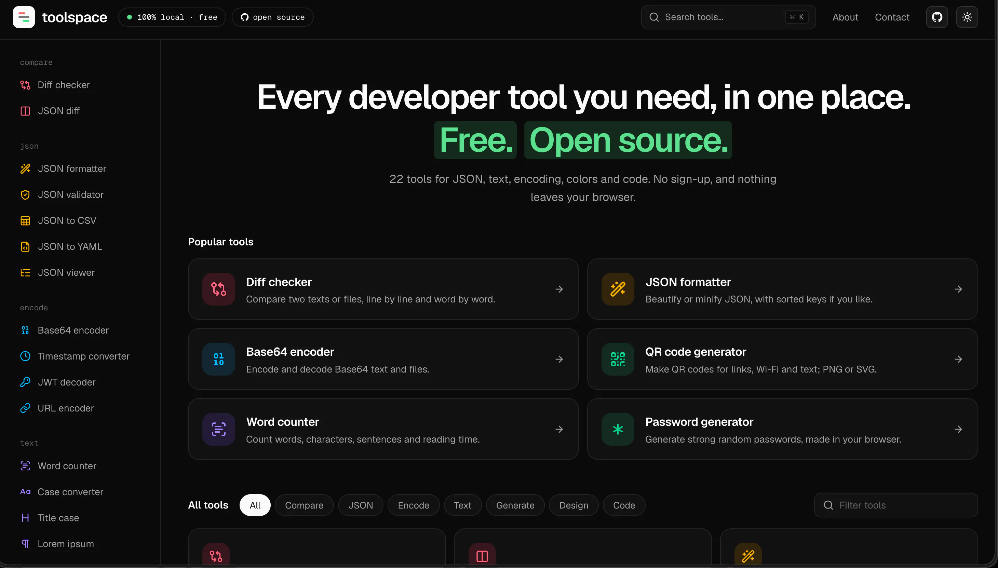Click the Word counter popular card icon

point(218,430)
